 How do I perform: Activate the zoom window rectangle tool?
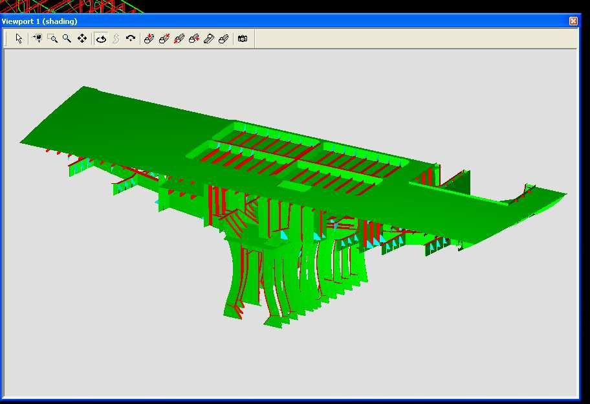pyautogui.click(x=52, y=38)
